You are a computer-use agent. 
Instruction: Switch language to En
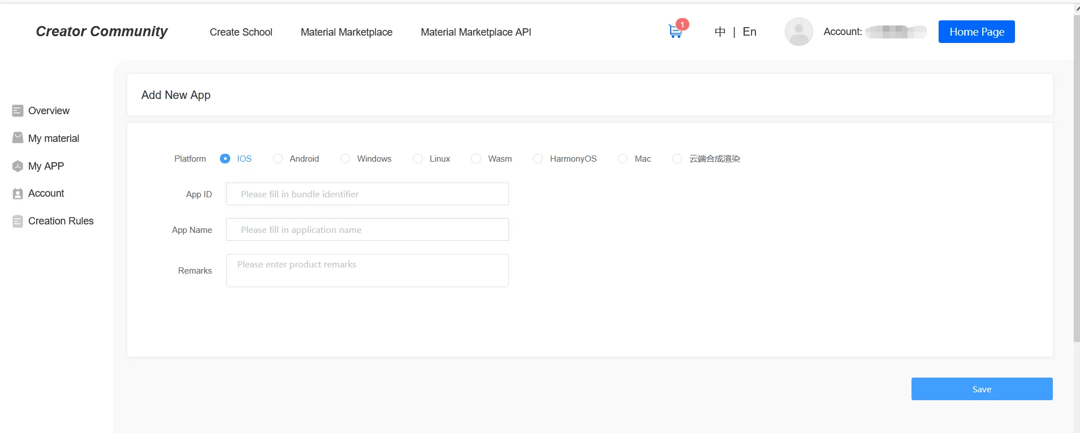749,32
